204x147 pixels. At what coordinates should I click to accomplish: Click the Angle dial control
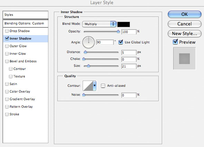89,42
